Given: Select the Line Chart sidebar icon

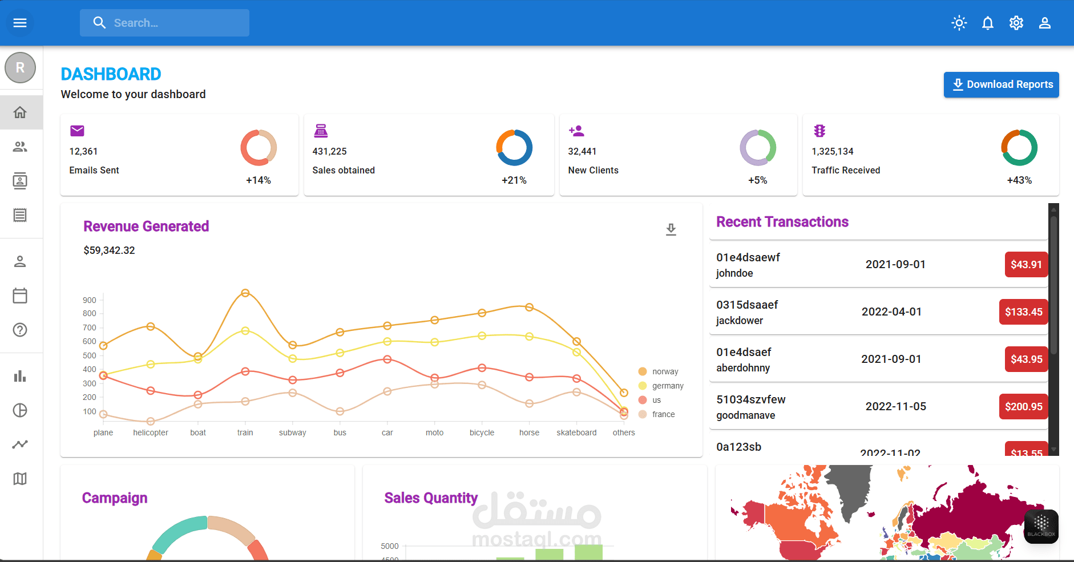Looking at the screenshot, I should [x=21, y=444].
